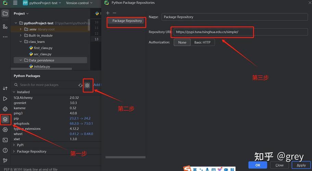Image resolution: width=312 pixels, height=171 pixels.
Task: Collapse the class_learn folder
Action: coord(21,42)
